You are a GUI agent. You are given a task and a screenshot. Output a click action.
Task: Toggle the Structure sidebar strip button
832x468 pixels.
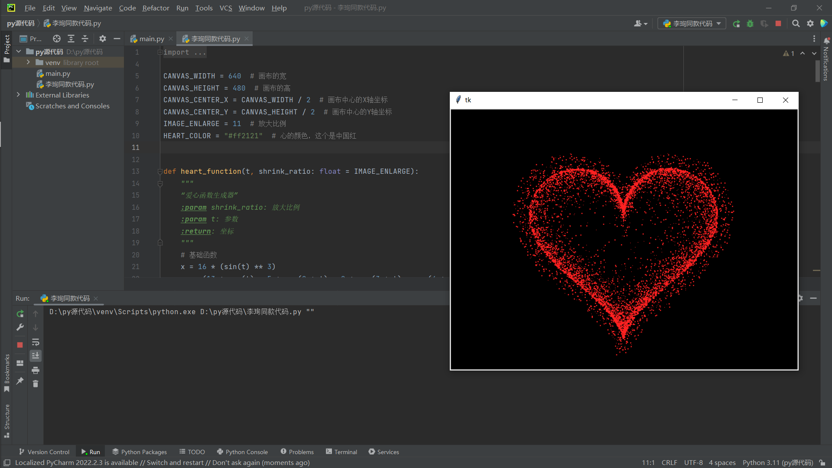pyautogui.click(x=6, y=421)
